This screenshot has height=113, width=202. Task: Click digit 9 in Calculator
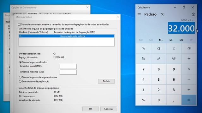(x=174, y=69)
